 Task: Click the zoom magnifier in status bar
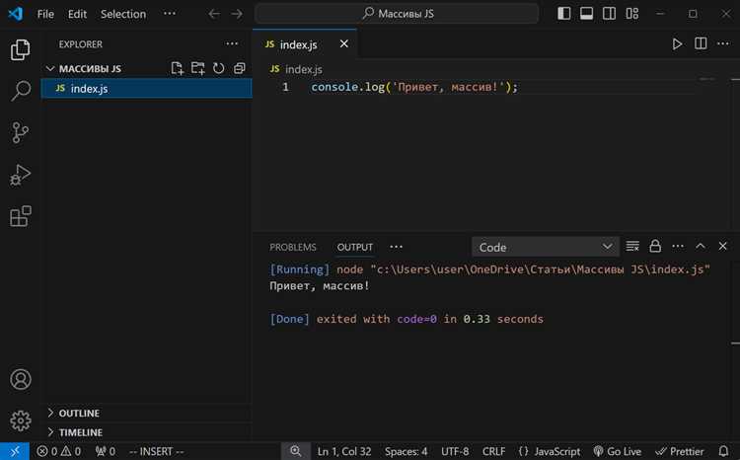296,451
